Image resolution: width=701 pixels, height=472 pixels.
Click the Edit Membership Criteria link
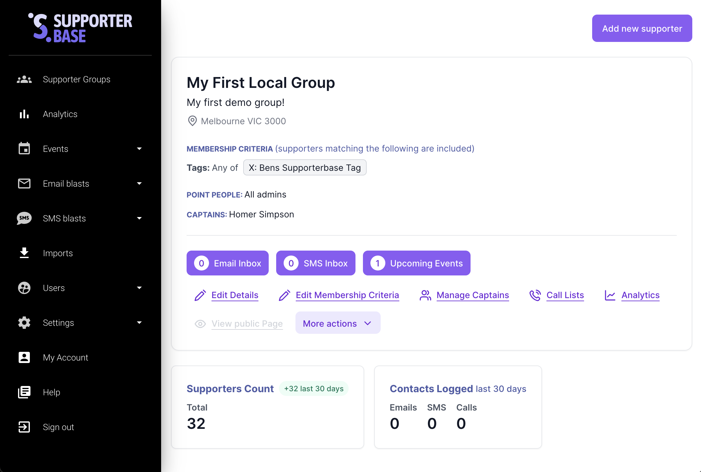(x=347, y=295)
